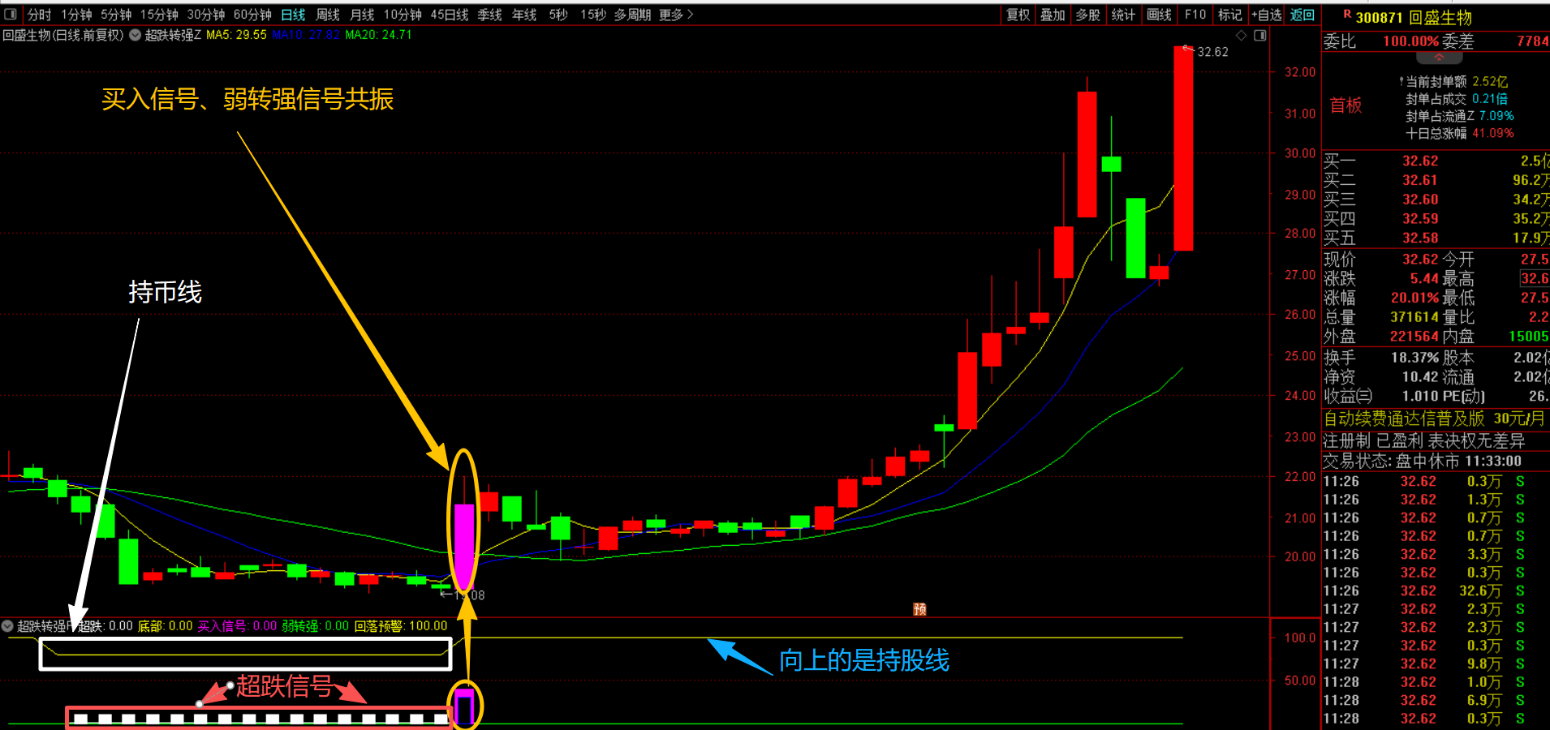Switch to 5秒 period
Viewport: 1550px width, 730px height.
558,15
